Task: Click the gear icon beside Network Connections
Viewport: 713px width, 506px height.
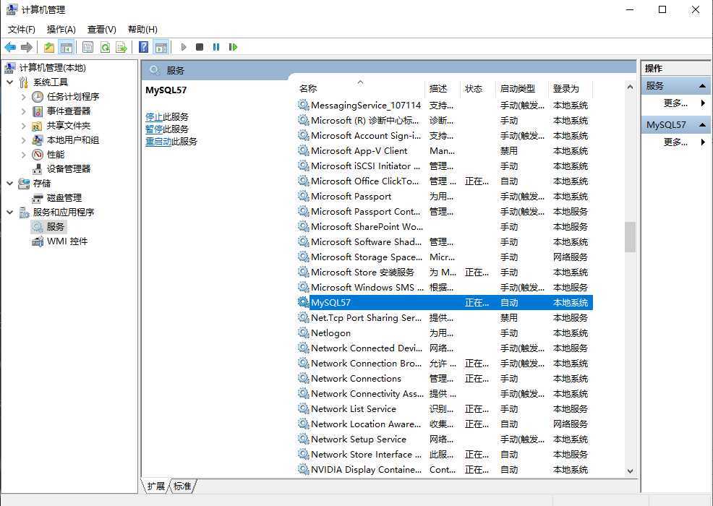Action: point(303,378)
